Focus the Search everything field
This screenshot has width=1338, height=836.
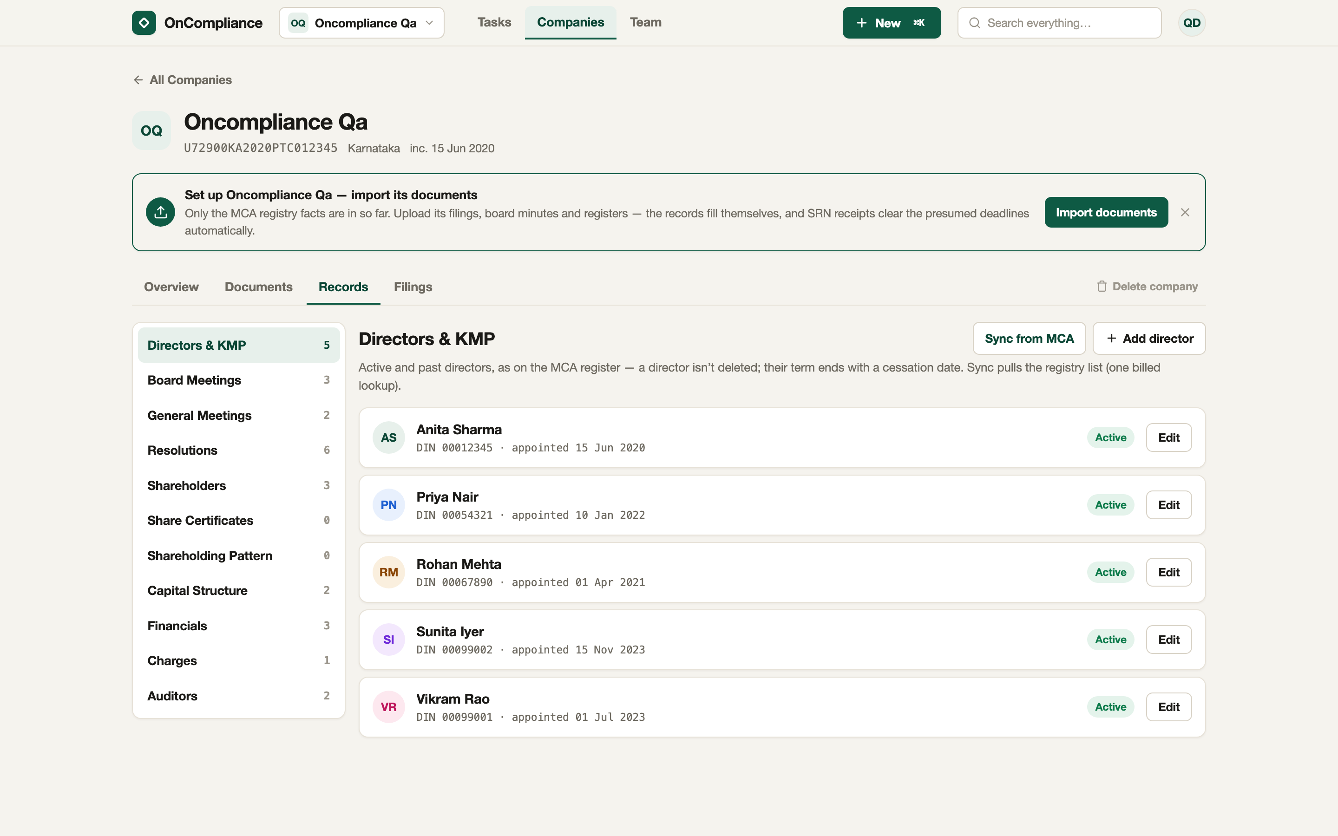point(1059,23)
